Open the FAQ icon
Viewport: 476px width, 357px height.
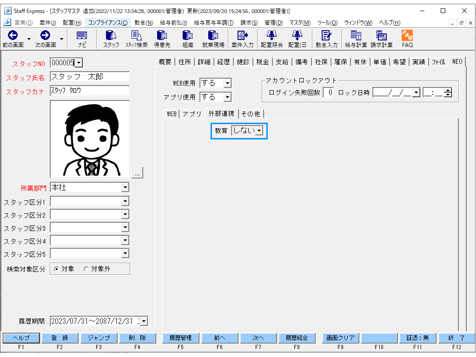[407, 39]
